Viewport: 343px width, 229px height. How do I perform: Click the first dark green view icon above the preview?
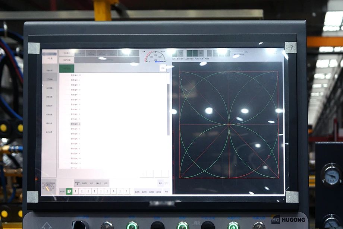coord(189,53)
